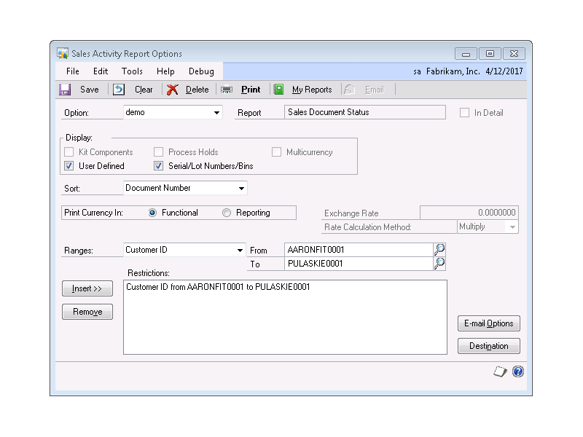The image size is (583, 437).
Task: Open My Reports green icon
Action: click(278, 90)
